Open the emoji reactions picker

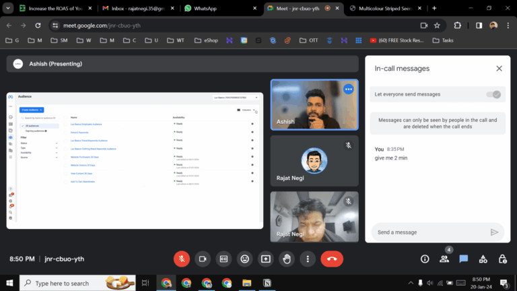(245, 259)
